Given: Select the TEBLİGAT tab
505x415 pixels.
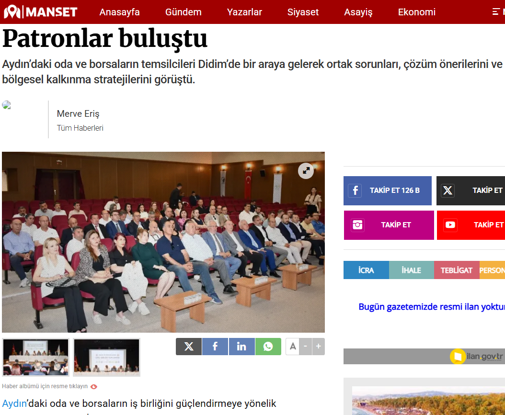Looking at the screenshot, I should click(457, 270).
